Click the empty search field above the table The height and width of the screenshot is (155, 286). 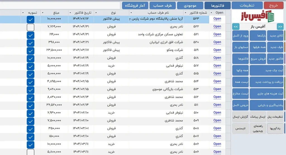click(60, 6)
